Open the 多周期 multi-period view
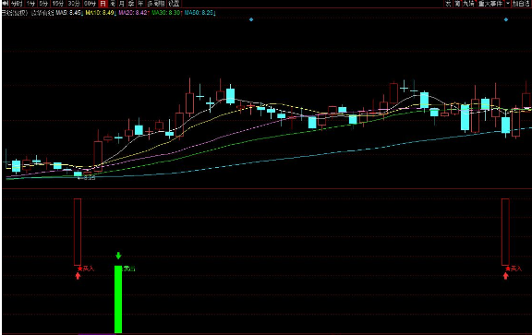The width and height of the screenshot is (532, 335). point(156,4)
